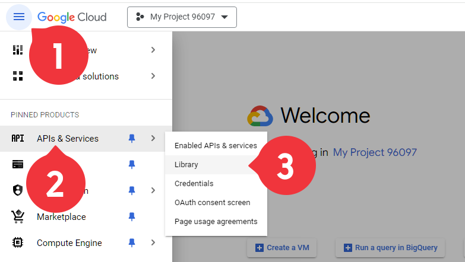Click the Welcome heading text

pos(325,116)
